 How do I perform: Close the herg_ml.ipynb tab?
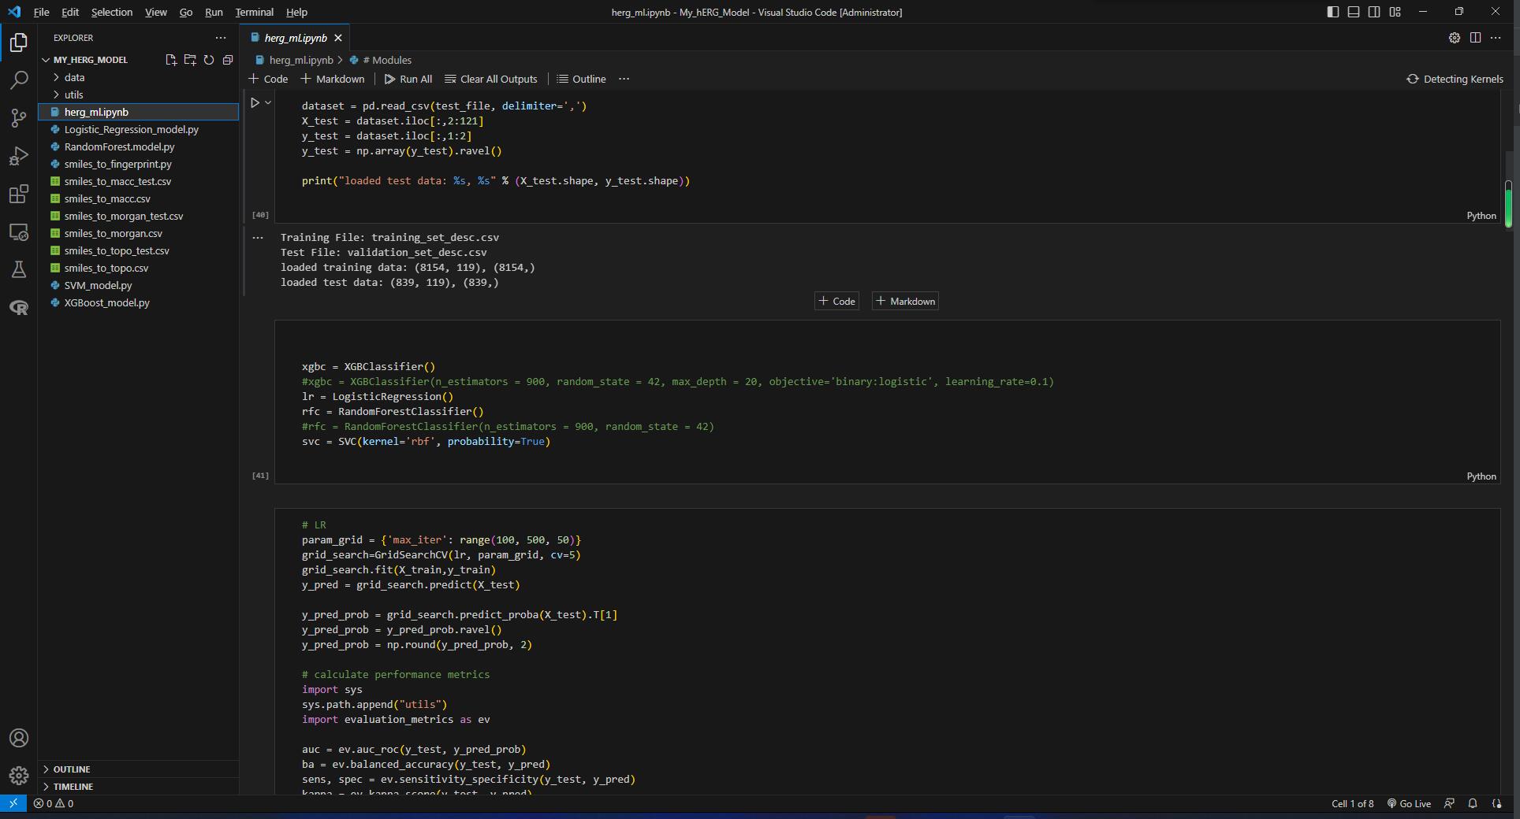(338, 38)
